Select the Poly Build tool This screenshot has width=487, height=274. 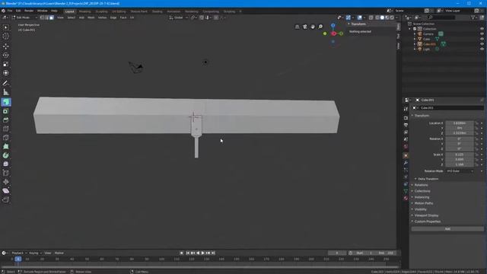click(x=6, y=146)
